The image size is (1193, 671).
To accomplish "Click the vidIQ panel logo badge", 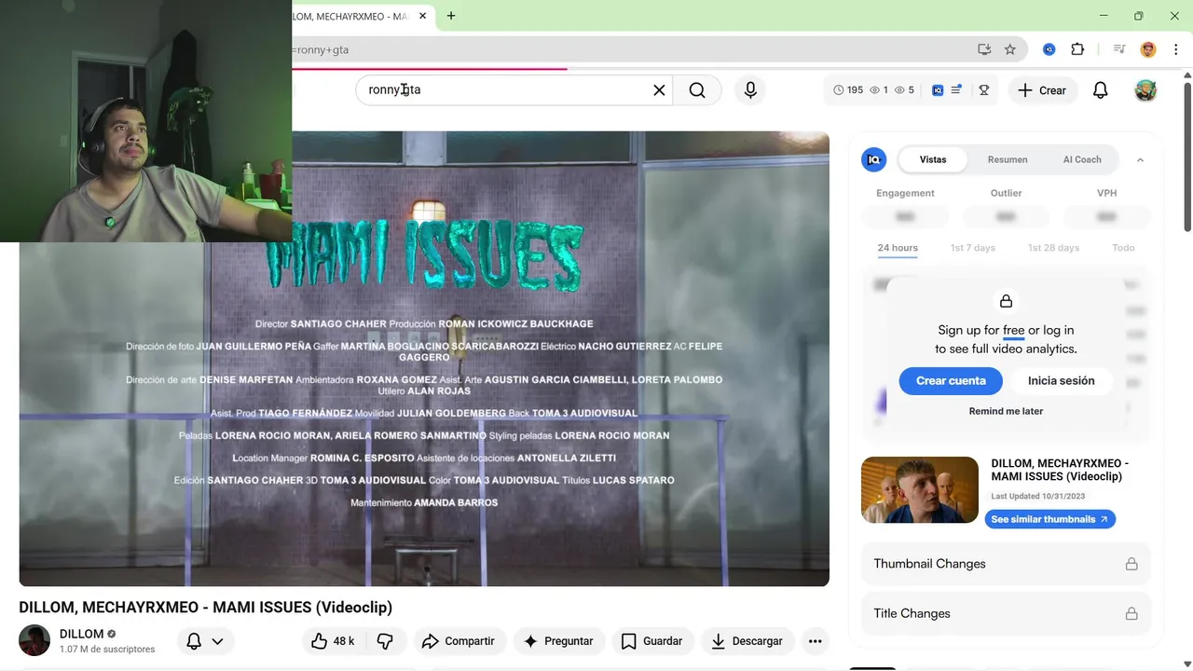I will 873,159.
